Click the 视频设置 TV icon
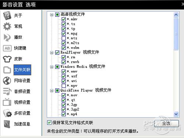Screen dimensions: 184x138 7,102
